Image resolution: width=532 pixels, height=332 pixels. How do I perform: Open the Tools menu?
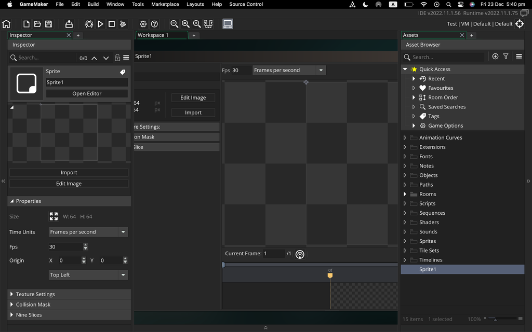(x=138, y=4)
